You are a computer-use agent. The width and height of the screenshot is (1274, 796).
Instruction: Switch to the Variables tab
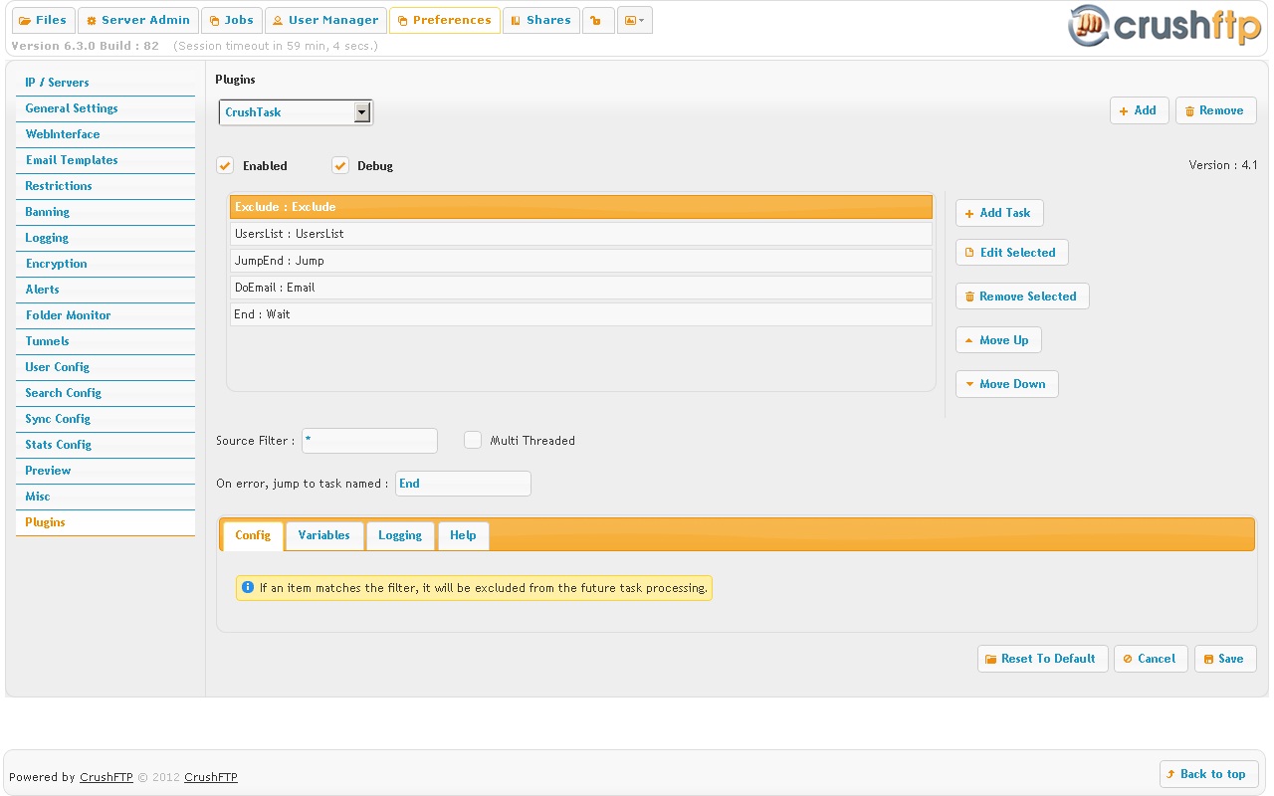coord(324,535)
